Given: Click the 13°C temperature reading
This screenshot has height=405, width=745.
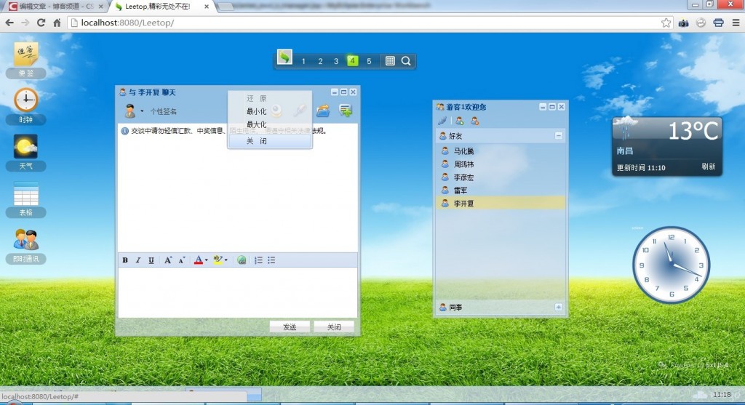Looking at the screenshot, I should [693, 132].
